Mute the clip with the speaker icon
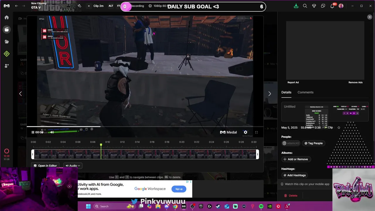 tap(52, 132)
